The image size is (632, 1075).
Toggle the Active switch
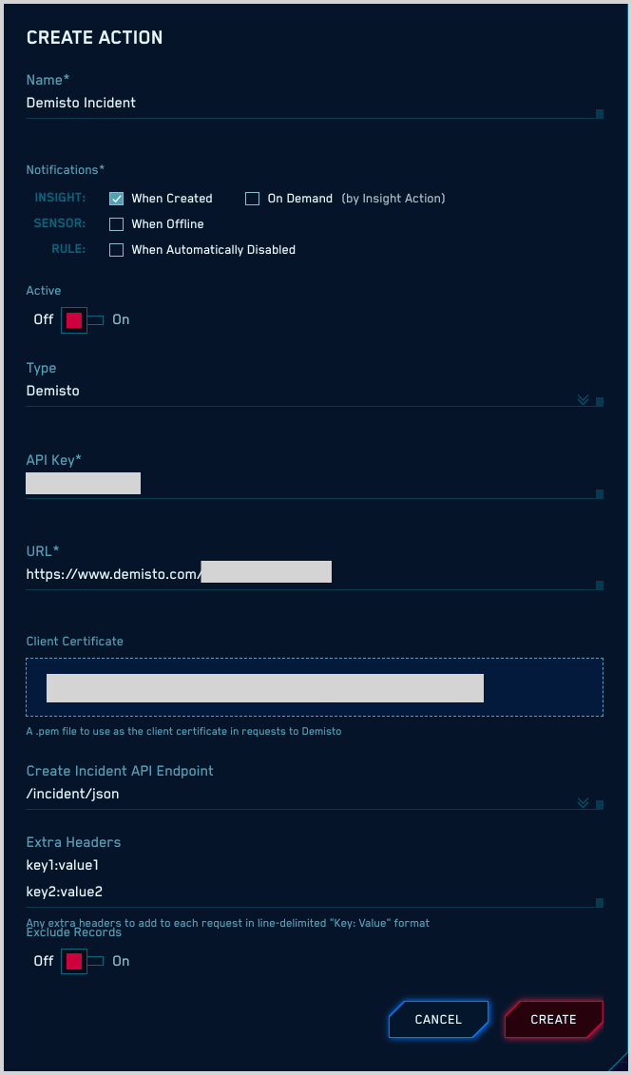coord(82,320)
